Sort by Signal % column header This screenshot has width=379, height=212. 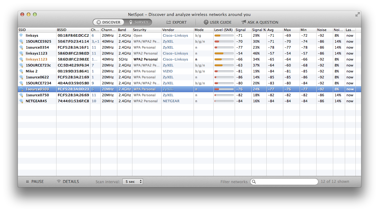259,30
